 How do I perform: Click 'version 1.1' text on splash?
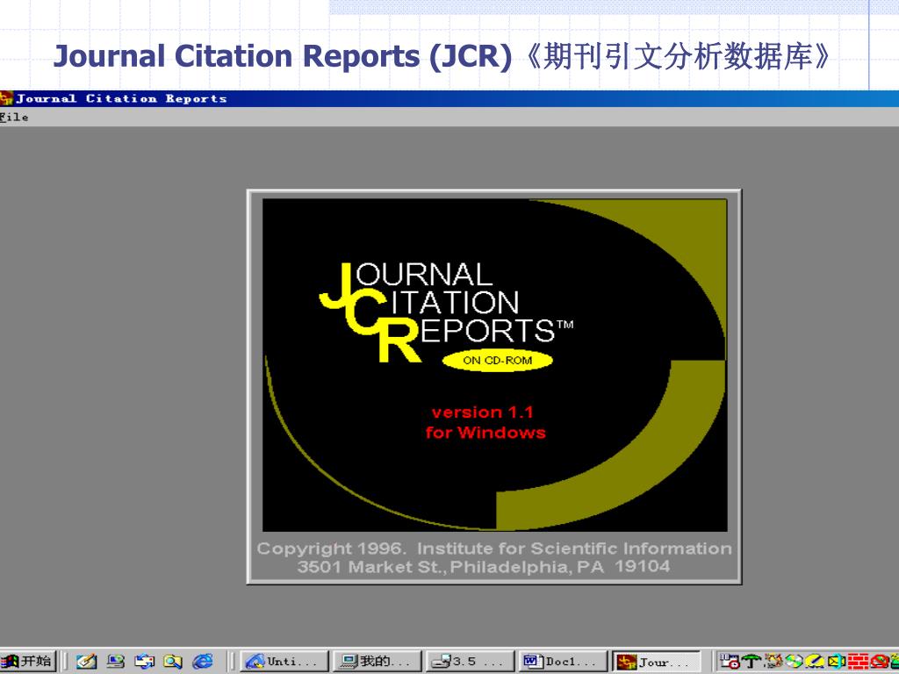(x=482, y=412)
